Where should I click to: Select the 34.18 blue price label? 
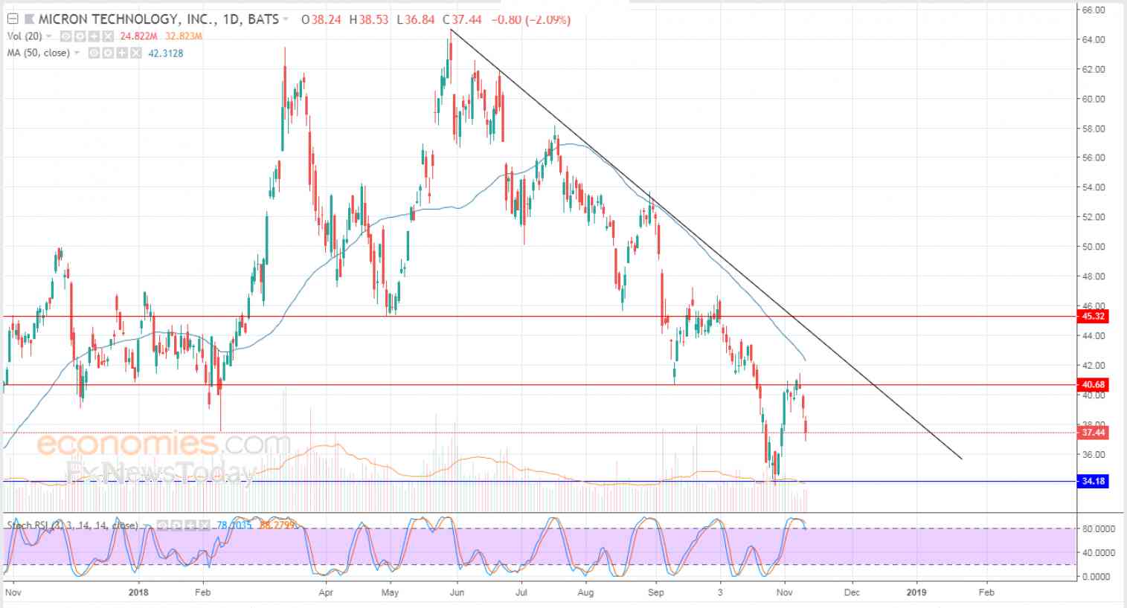click(1094, 482)
